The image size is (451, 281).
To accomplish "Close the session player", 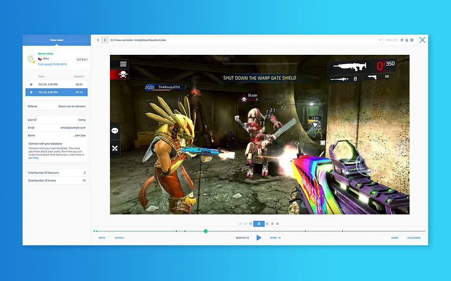I will coord(422,40).
